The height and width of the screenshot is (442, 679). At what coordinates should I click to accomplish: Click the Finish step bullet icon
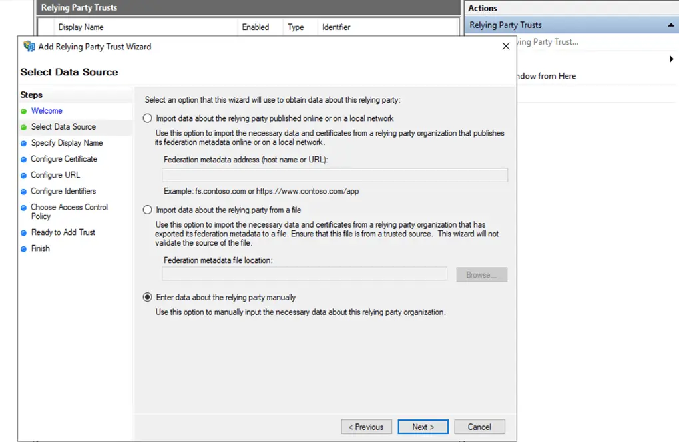(24, 249)
